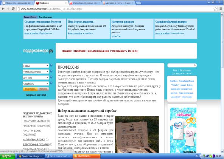Switch to the Профессия Google Chrome taskbar button
Screen dimensions: 224x159
(x=30, y=156)
